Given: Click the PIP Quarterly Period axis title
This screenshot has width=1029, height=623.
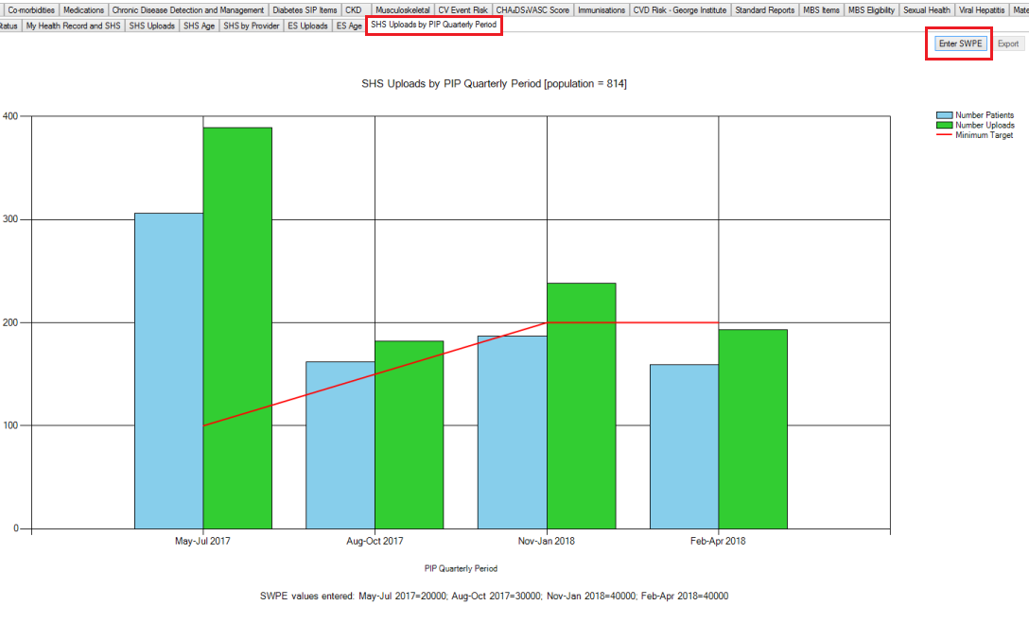Looking at the screenshot, I should 461,568.
